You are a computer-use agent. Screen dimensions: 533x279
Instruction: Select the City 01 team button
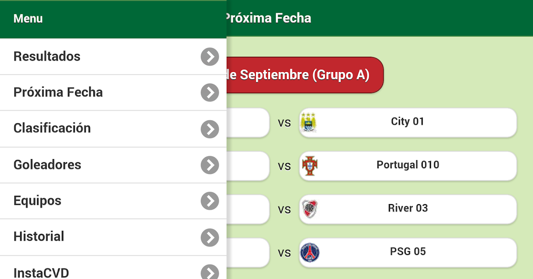[x=408, y=122]
